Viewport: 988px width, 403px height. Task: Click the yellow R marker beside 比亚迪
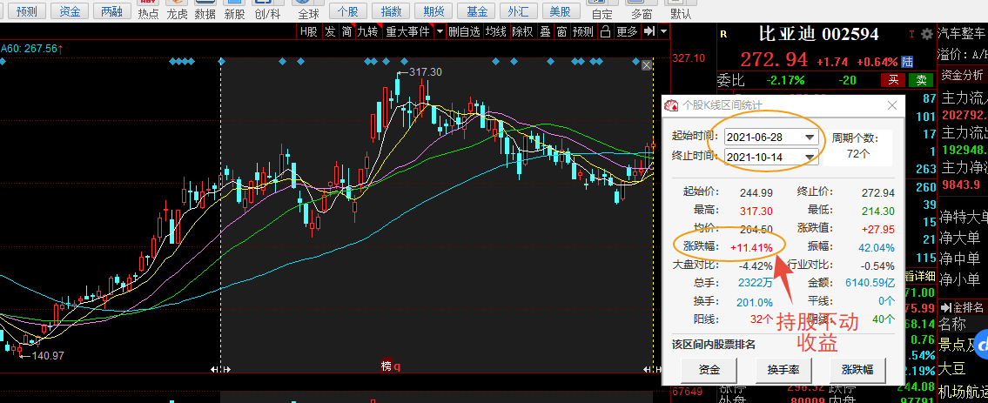pos(724,34)
